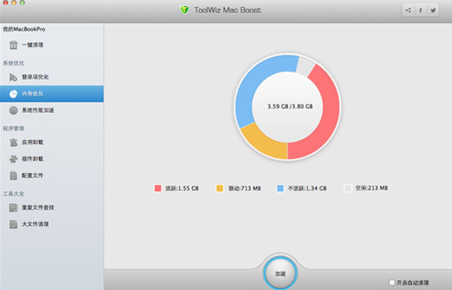Select 配置文件 label in sidebar
The image size is (452, 290).
coord(32,176)
